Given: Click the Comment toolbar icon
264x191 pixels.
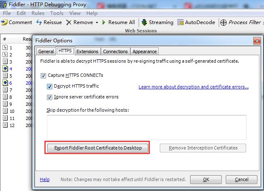Looking at the screenshot, I should pyautogui.click(x=4, y=22).
